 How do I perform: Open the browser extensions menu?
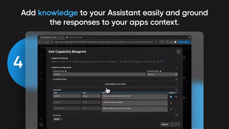pos(162,42)
